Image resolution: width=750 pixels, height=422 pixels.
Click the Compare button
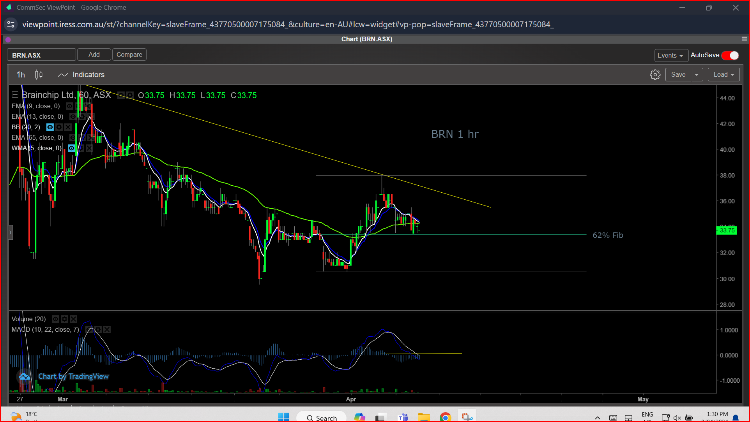click(129, 55)
